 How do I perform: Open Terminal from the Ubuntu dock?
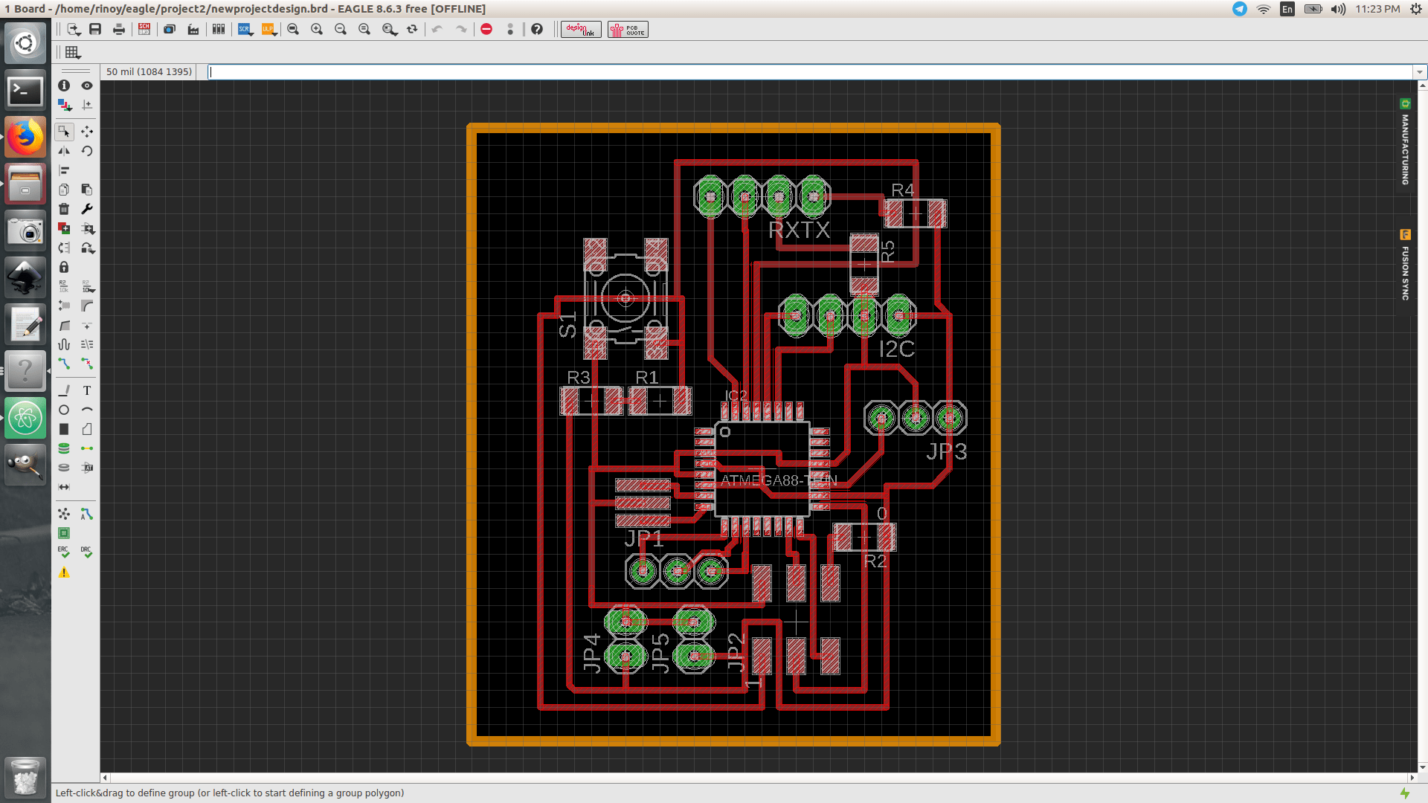pyautogui.click(x=25, y=91)
